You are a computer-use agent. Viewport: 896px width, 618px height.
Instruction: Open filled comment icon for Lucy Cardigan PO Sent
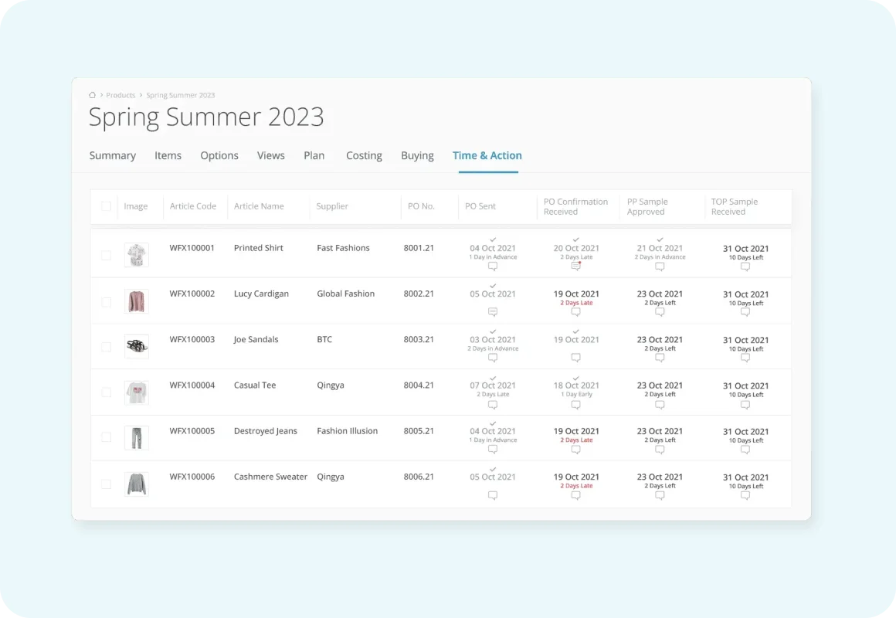493,312
